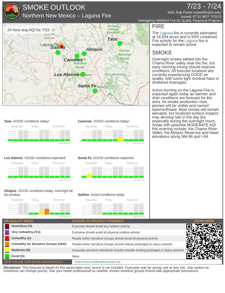The image size is (225, 293).
Task: Click the Moderate yellow legend swatch
Action: coord(7,250)
